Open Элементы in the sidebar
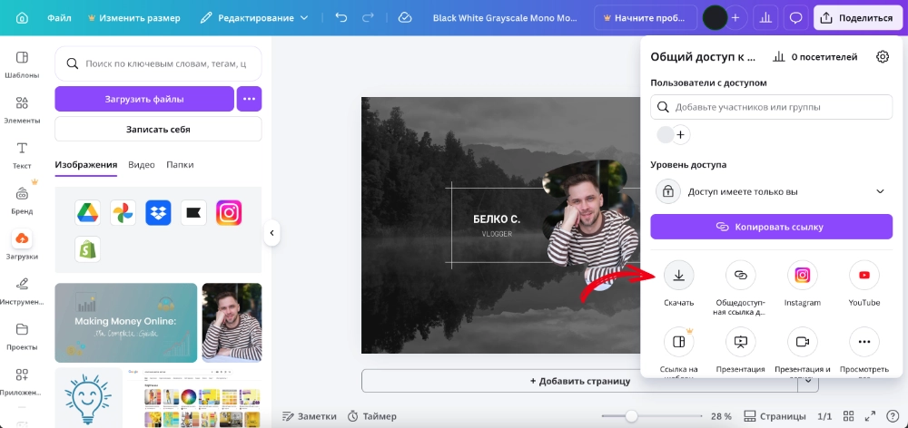 [22, 110]
